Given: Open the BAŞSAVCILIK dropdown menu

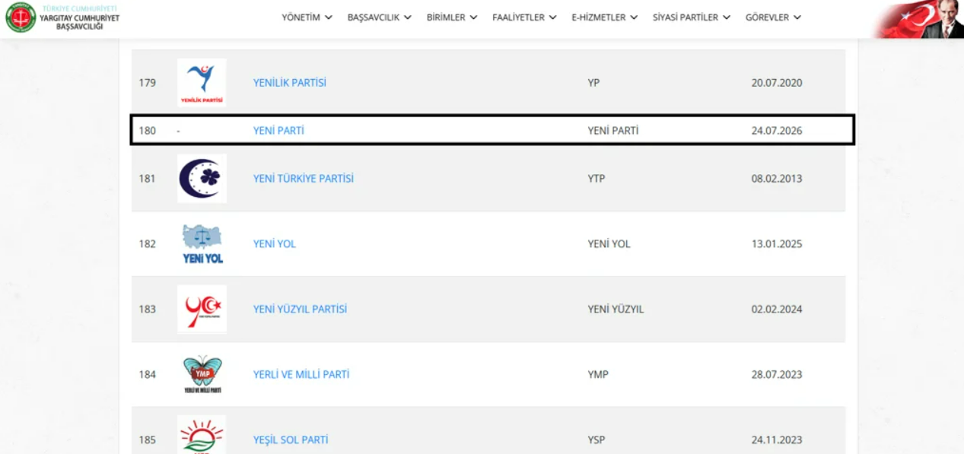Looking at the screenshot, I should click(379, 17).
